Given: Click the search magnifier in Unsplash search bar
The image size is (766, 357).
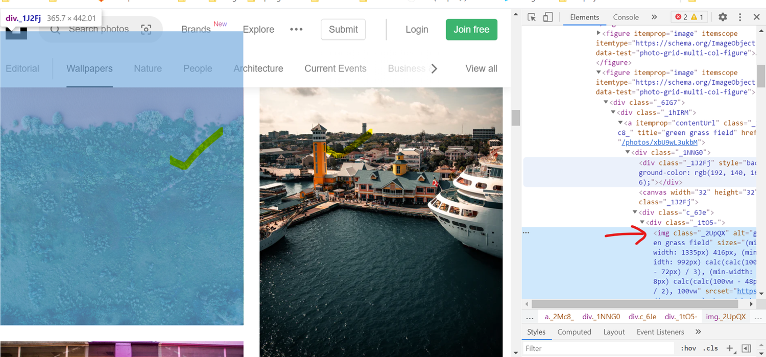Looking at the screenshot, I should pyautogui.click(x=55, y=29).
